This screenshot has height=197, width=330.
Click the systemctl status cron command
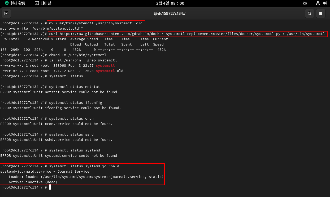click(x=71, y=119)
